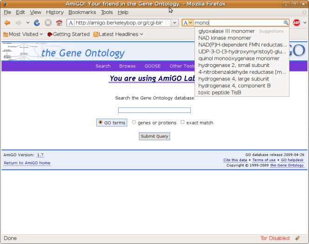Click the greyed Forward arrow button
The image size is (309, 244).
coord(18,23)
